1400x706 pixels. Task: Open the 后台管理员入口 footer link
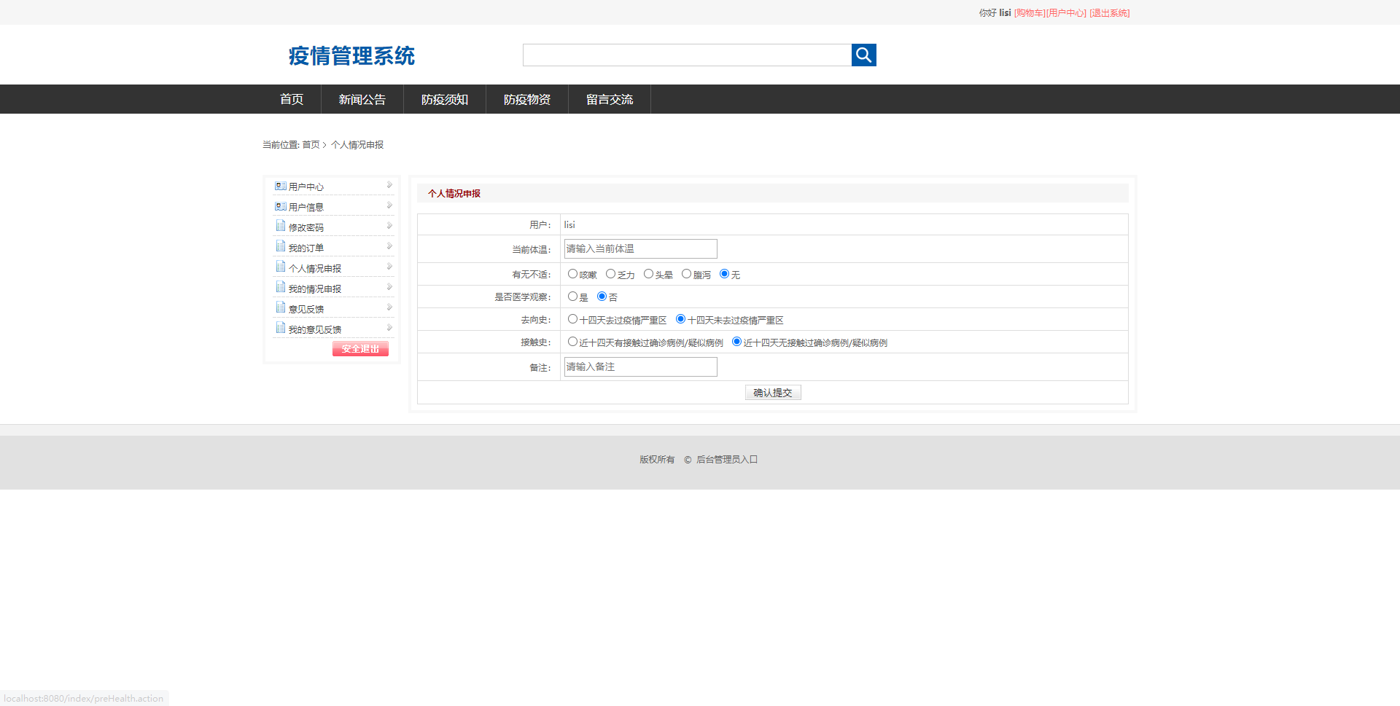tap(727, 460)
